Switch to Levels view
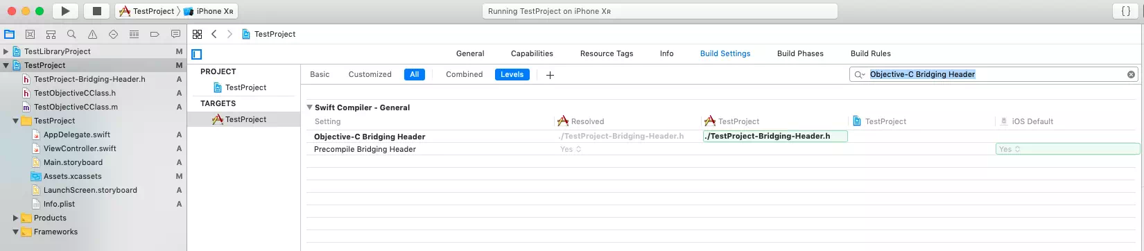The width and height of the screenshot is (1144, 251). coord(512,74)
